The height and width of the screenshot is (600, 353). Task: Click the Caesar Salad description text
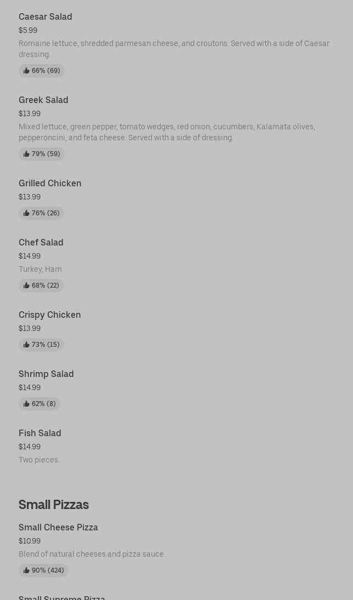[x=174, y=49]
